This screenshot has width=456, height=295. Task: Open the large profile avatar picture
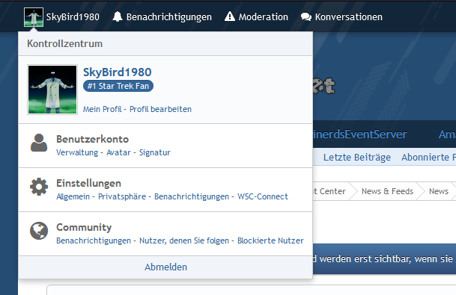pos(52,90)
